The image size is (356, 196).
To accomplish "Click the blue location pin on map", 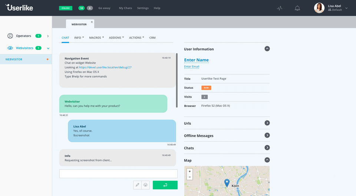I will (227, 183).
